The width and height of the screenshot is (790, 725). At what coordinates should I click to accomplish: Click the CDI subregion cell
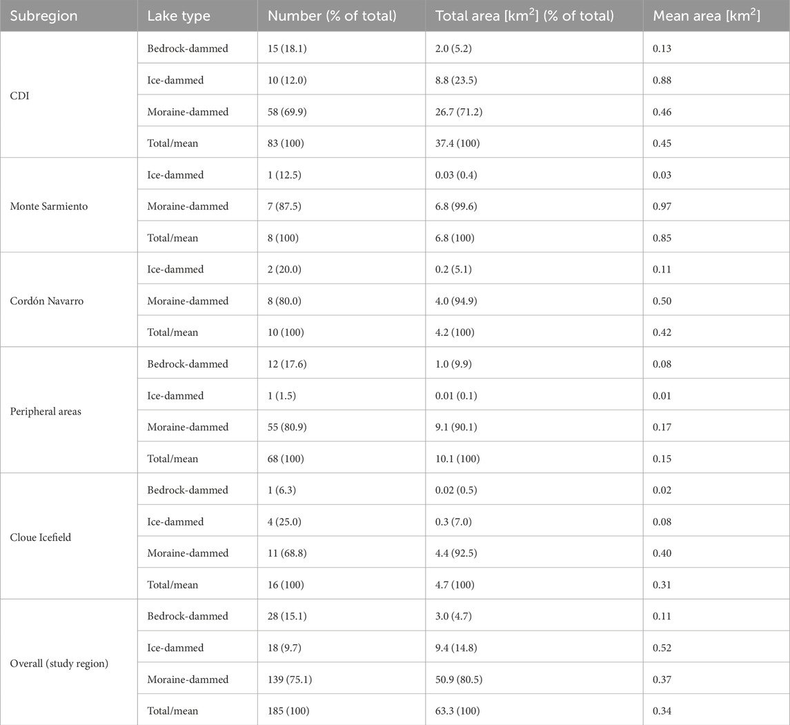[19, 96]
